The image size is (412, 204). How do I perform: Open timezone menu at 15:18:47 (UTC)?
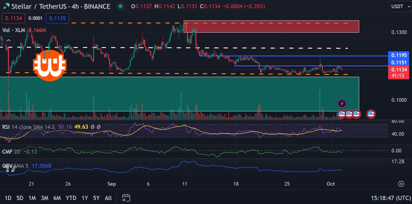tap(391, 198)
